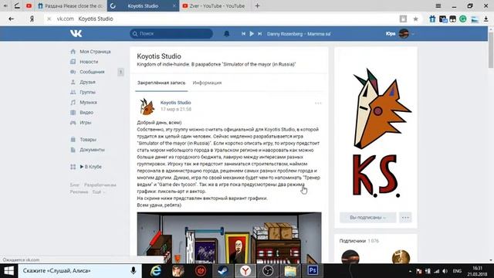Open OBS Studio from the taskbar
Image resolution: width=494 pixels, height=278 pixels.
coord(268,271)
